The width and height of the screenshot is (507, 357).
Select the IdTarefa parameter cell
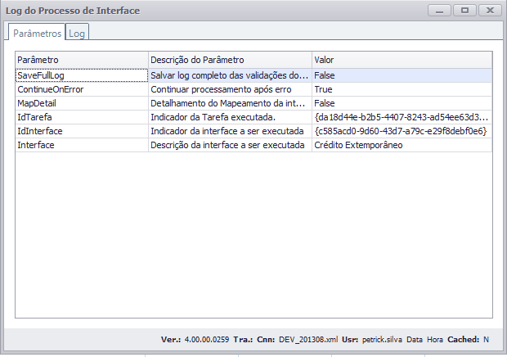coord(82,117)
